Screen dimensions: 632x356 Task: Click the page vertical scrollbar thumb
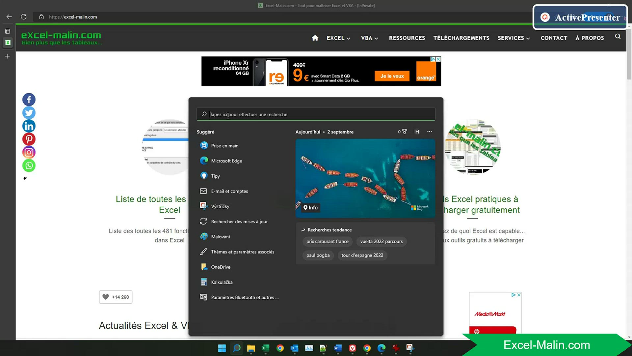point(629,54)
